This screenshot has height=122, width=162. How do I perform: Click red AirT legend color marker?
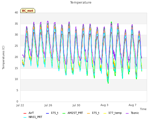[25, 113]
